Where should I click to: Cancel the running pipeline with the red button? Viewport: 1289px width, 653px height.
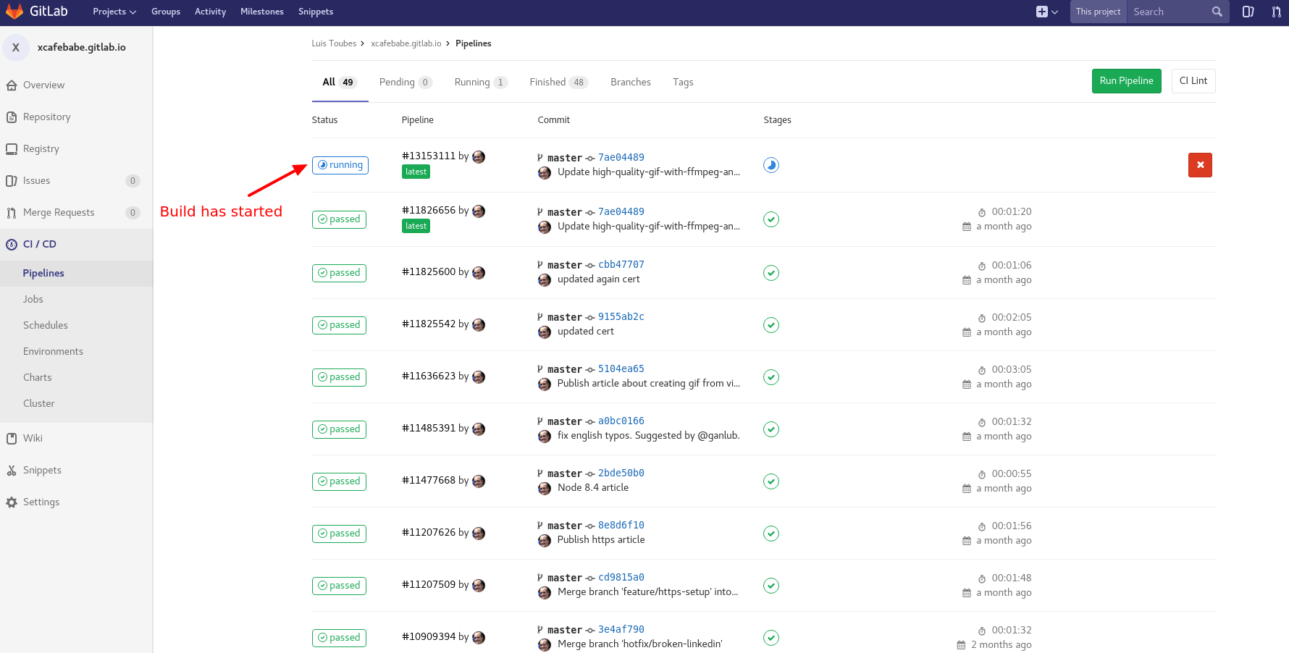[1200, 165]
